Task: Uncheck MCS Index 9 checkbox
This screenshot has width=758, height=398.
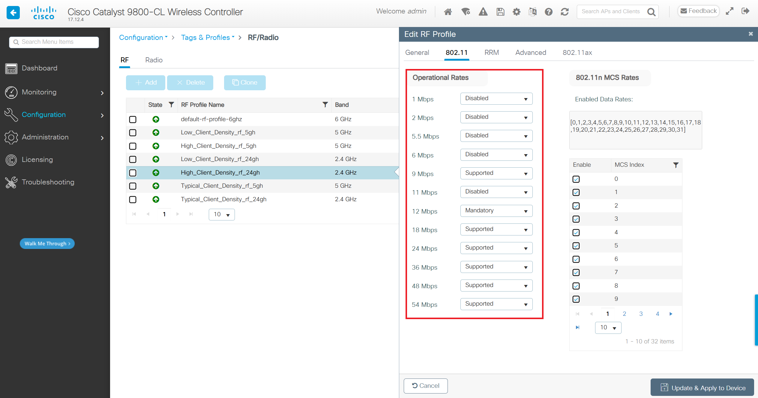Action: (576, 299)
